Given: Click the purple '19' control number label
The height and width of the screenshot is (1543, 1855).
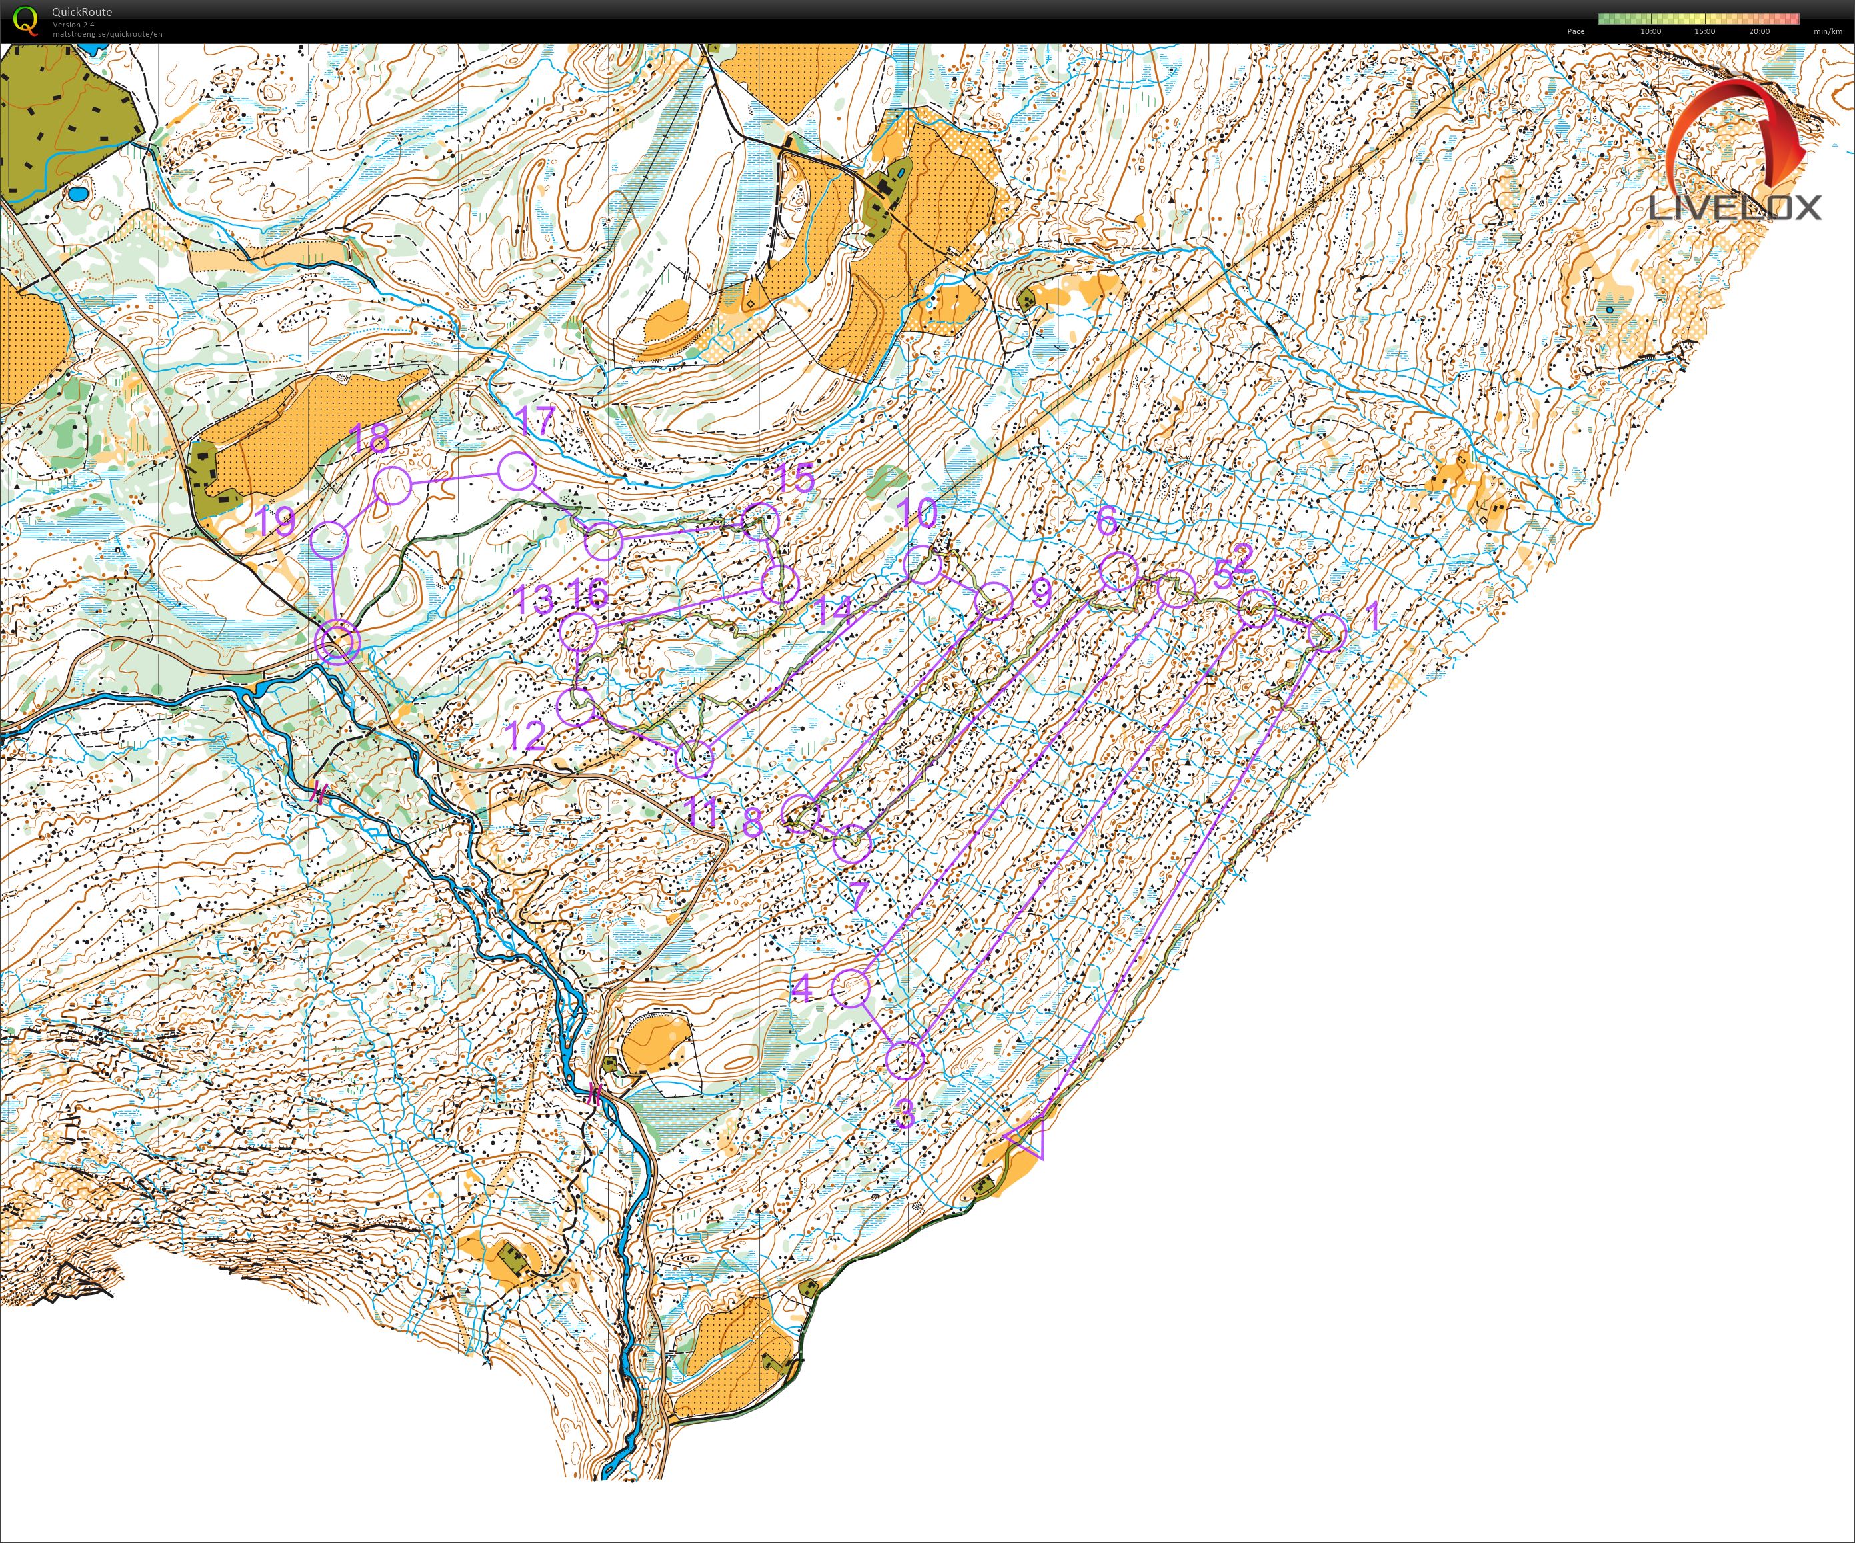Looking at the screenshot, I should point(275,521).
